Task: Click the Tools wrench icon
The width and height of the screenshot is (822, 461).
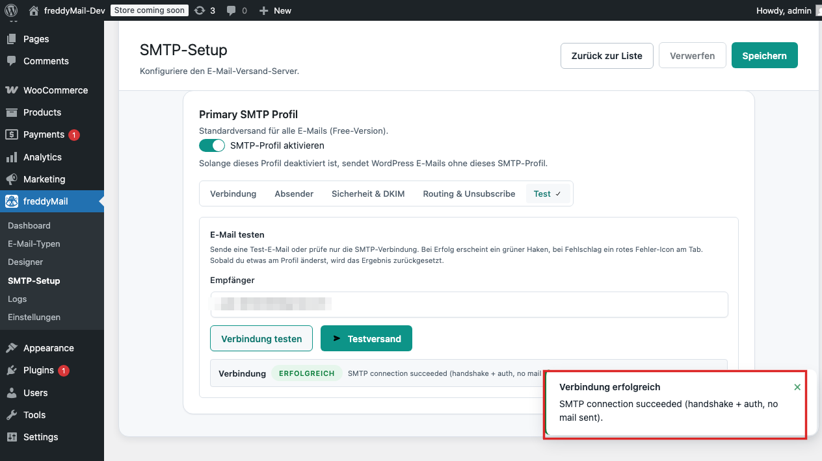Action: [x=11, y=415]
